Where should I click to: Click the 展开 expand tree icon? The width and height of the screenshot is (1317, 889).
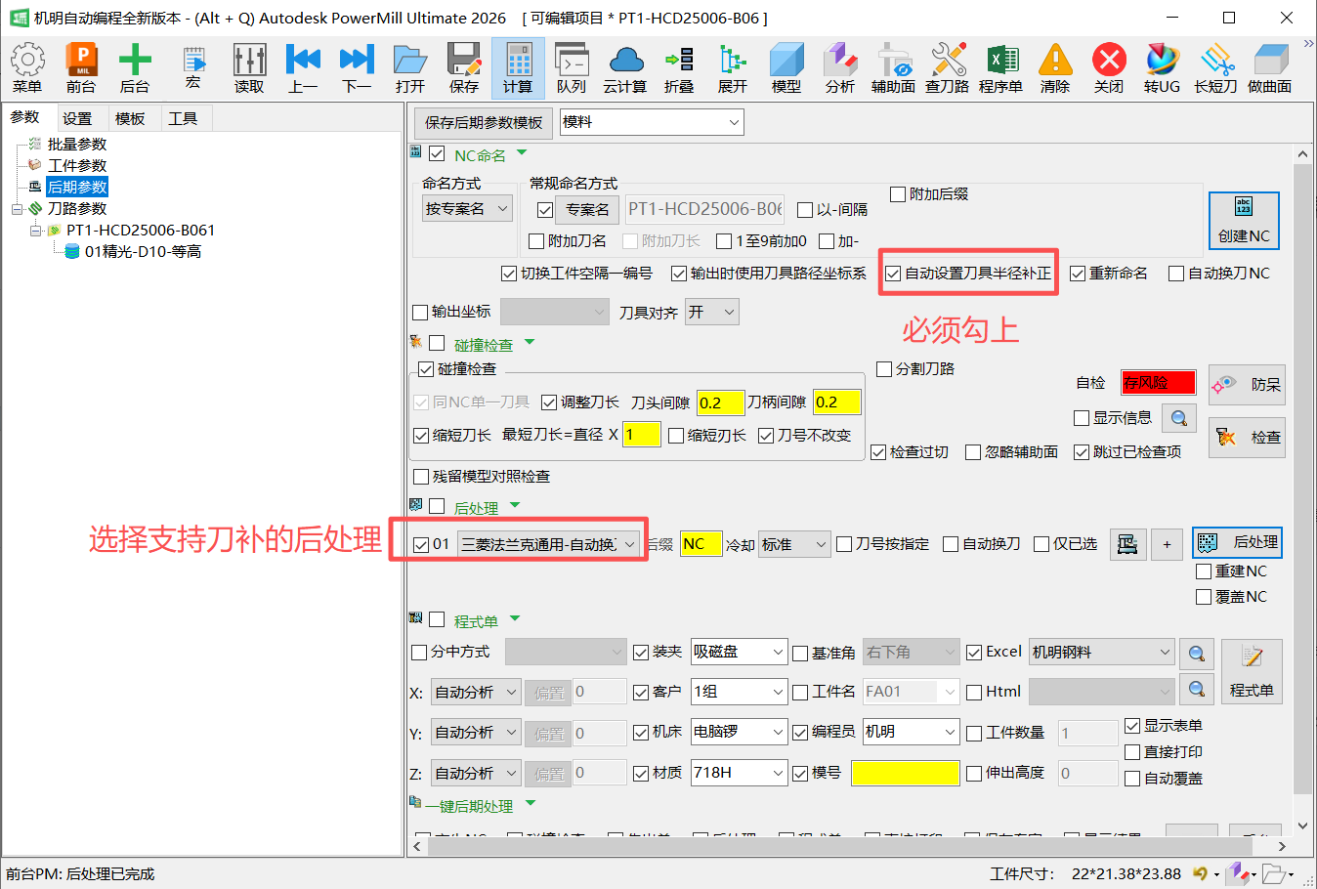(733, 67)
